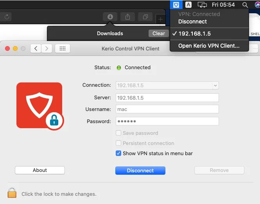Click the Username field containing mac

click(x=167, y=109)
